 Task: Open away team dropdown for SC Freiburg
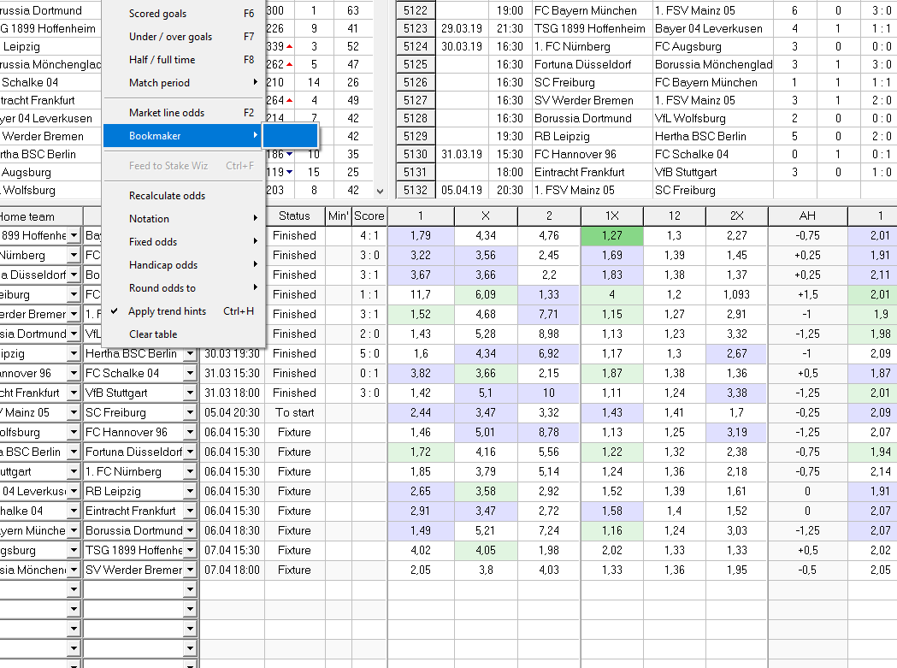[x=191, y=413]
